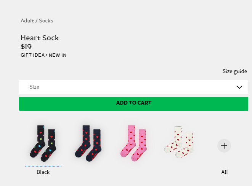The width and height of the screenshot is (252, 186).
Task: Click the Black color label
Action: [x=43, y=172]
